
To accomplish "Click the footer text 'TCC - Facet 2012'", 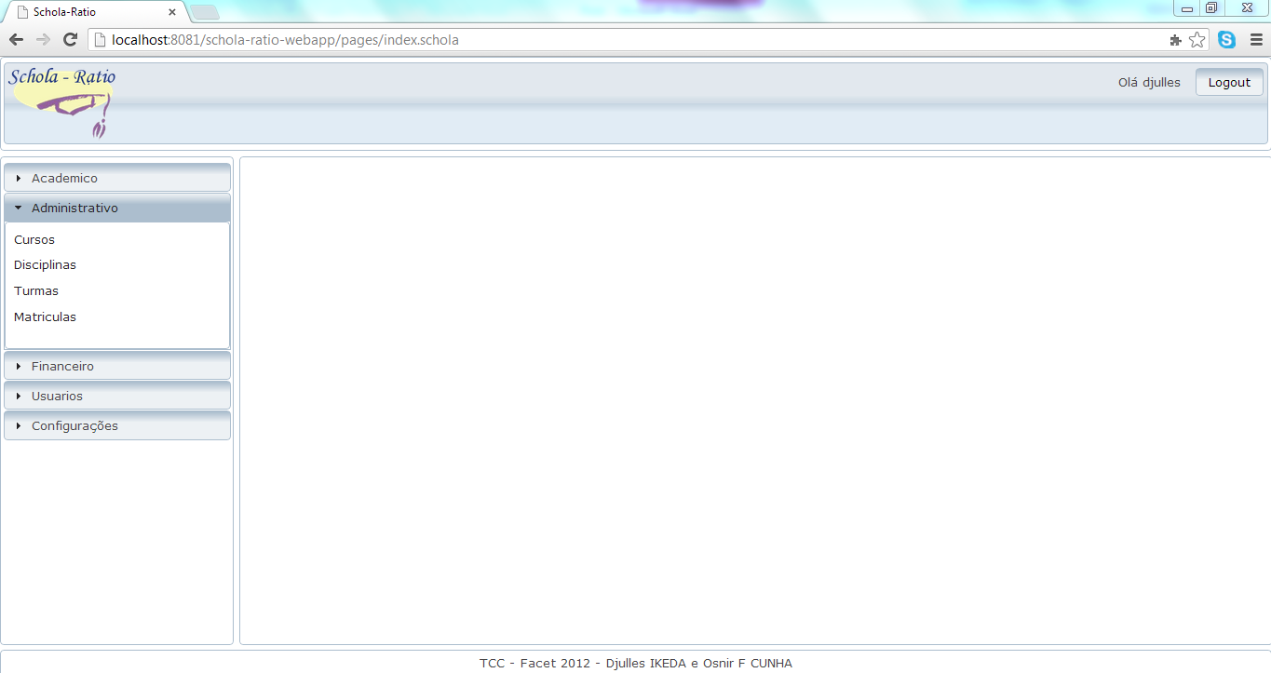I will [535, 664].
